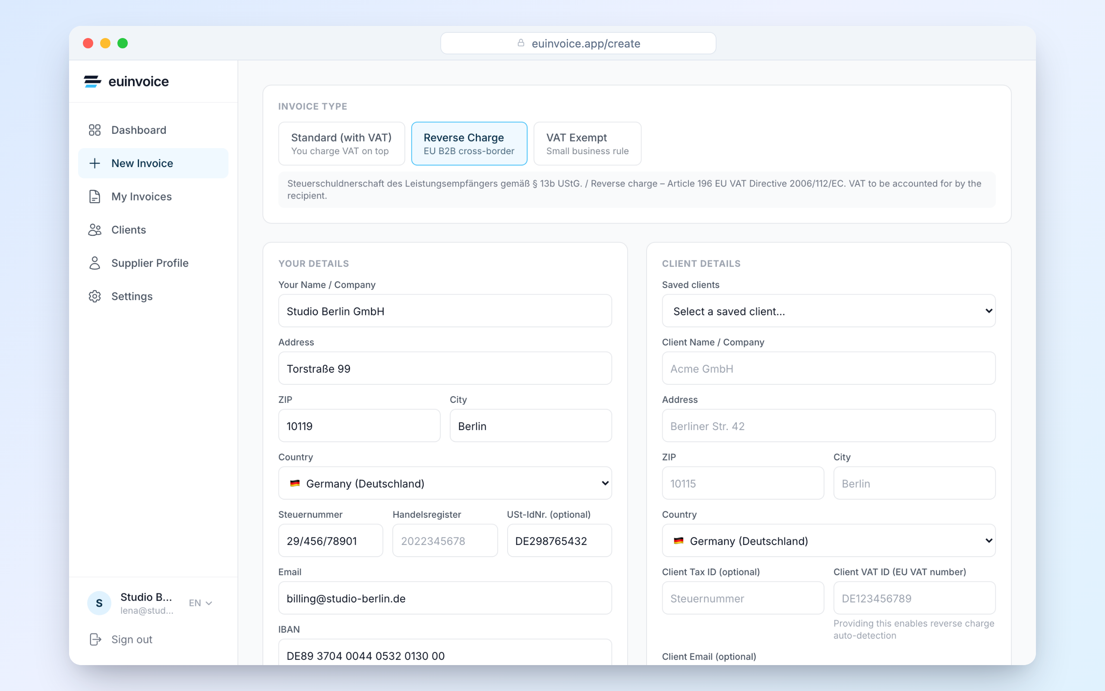Viewport: 1105px width, 691px height.
Task: Click the Client Name / Company field
Action: (828, 368)
